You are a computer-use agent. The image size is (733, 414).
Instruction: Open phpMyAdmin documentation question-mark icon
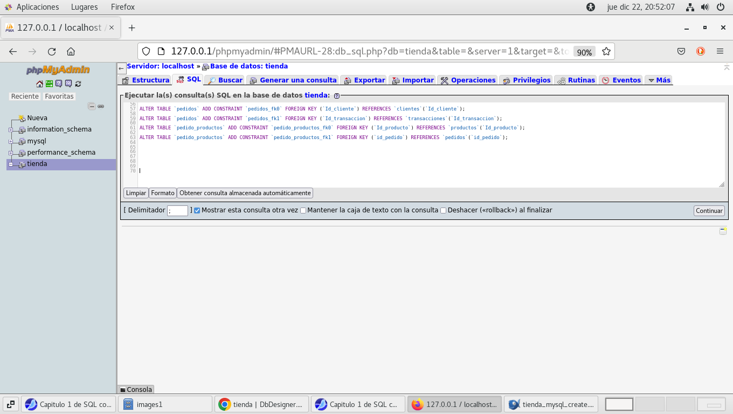(x=59, y=84)
